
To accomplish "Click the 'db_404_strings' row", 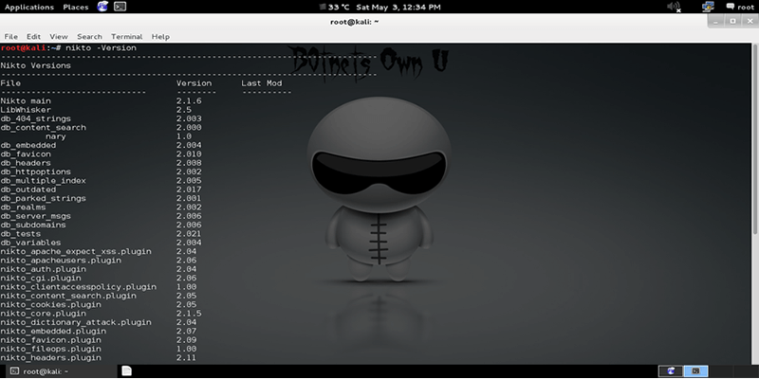I will pyautogui.click(x=101, y=119).
